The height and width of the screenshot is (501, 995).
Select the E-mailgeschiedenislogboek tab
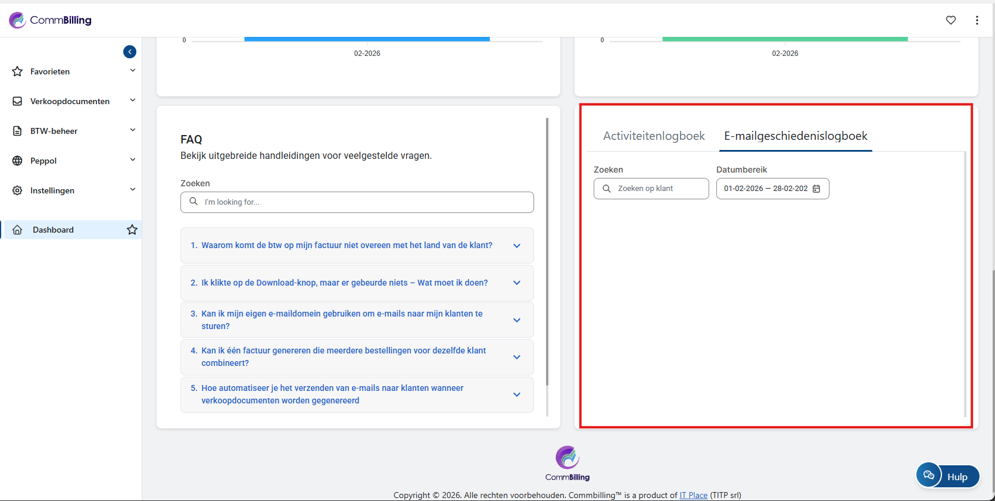point(795,136)
